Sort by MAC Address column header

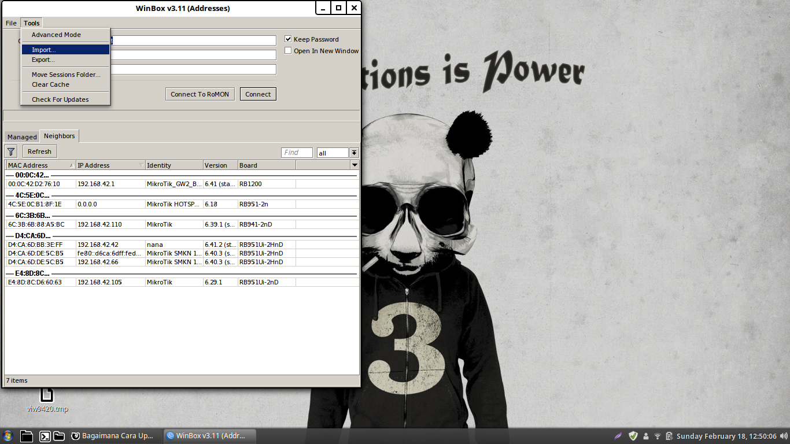[40, 165]
